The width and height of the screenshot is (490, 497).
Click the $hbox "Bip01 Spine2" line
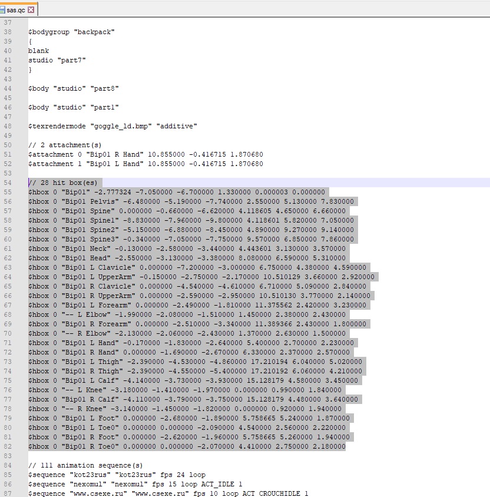click(x=191, y=230)
